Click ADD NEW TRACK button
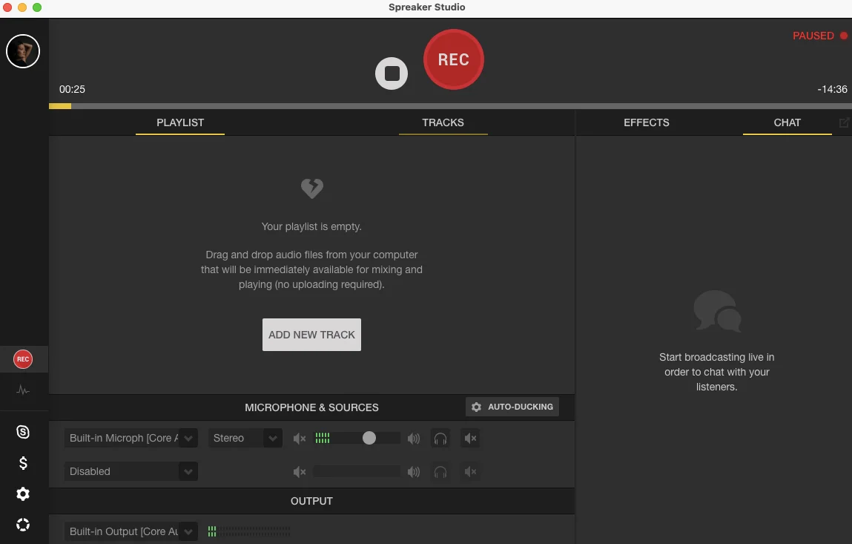Viewport: 852px width, 544px height. [x=311, y=335]
